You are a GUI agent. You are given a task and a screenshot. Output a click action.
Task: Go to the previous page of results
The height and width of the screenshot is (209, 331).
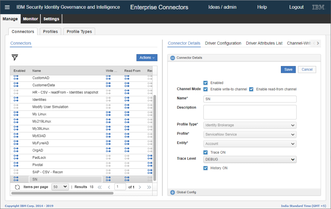(109, 187)
